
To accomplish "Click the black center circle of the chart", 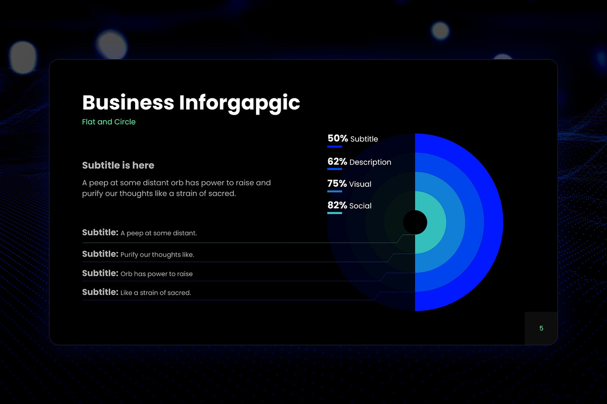I will [x=415, y=222].
